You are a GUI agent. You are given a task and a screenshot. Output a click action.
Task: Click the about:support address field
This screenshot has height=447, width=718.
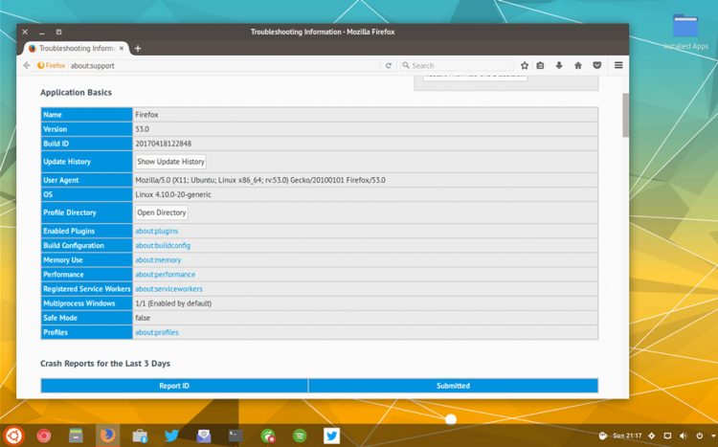coord(224,65)
